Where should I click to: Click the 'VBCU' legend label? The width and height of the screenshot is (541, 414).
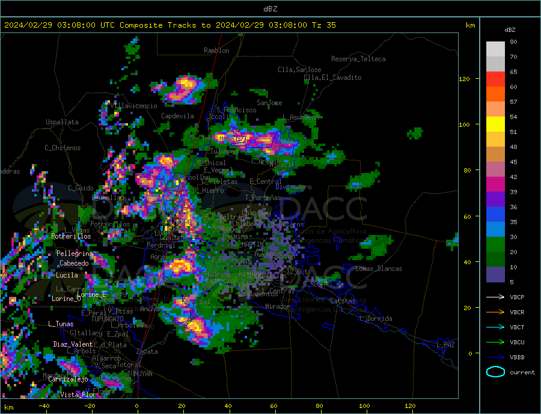pyautogui.click(x=517, y=342)
